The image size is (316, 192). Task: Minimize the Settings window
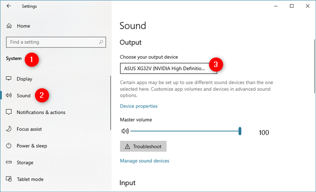(x=276, y=6)
